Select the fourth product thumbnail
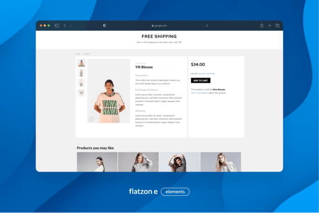 [x=81, y=92]
